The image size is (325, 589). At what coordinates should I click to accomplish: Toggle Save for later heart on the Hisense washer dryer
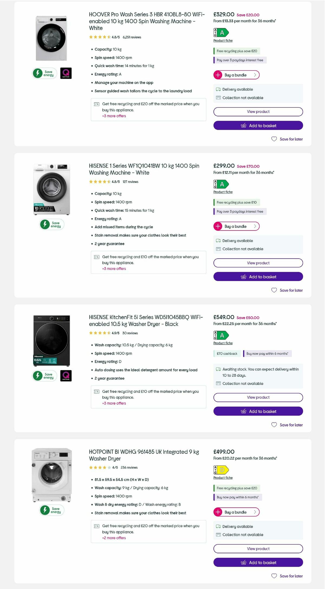click(274, 425)
